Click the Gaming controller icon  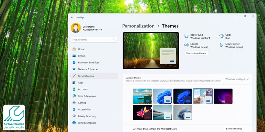(74, 103)
